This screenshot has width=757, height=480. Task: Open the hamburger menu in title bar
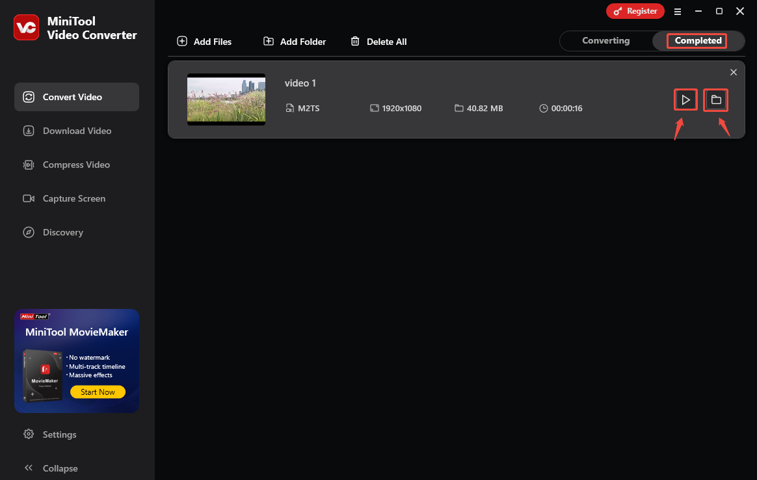click(678, 11)
